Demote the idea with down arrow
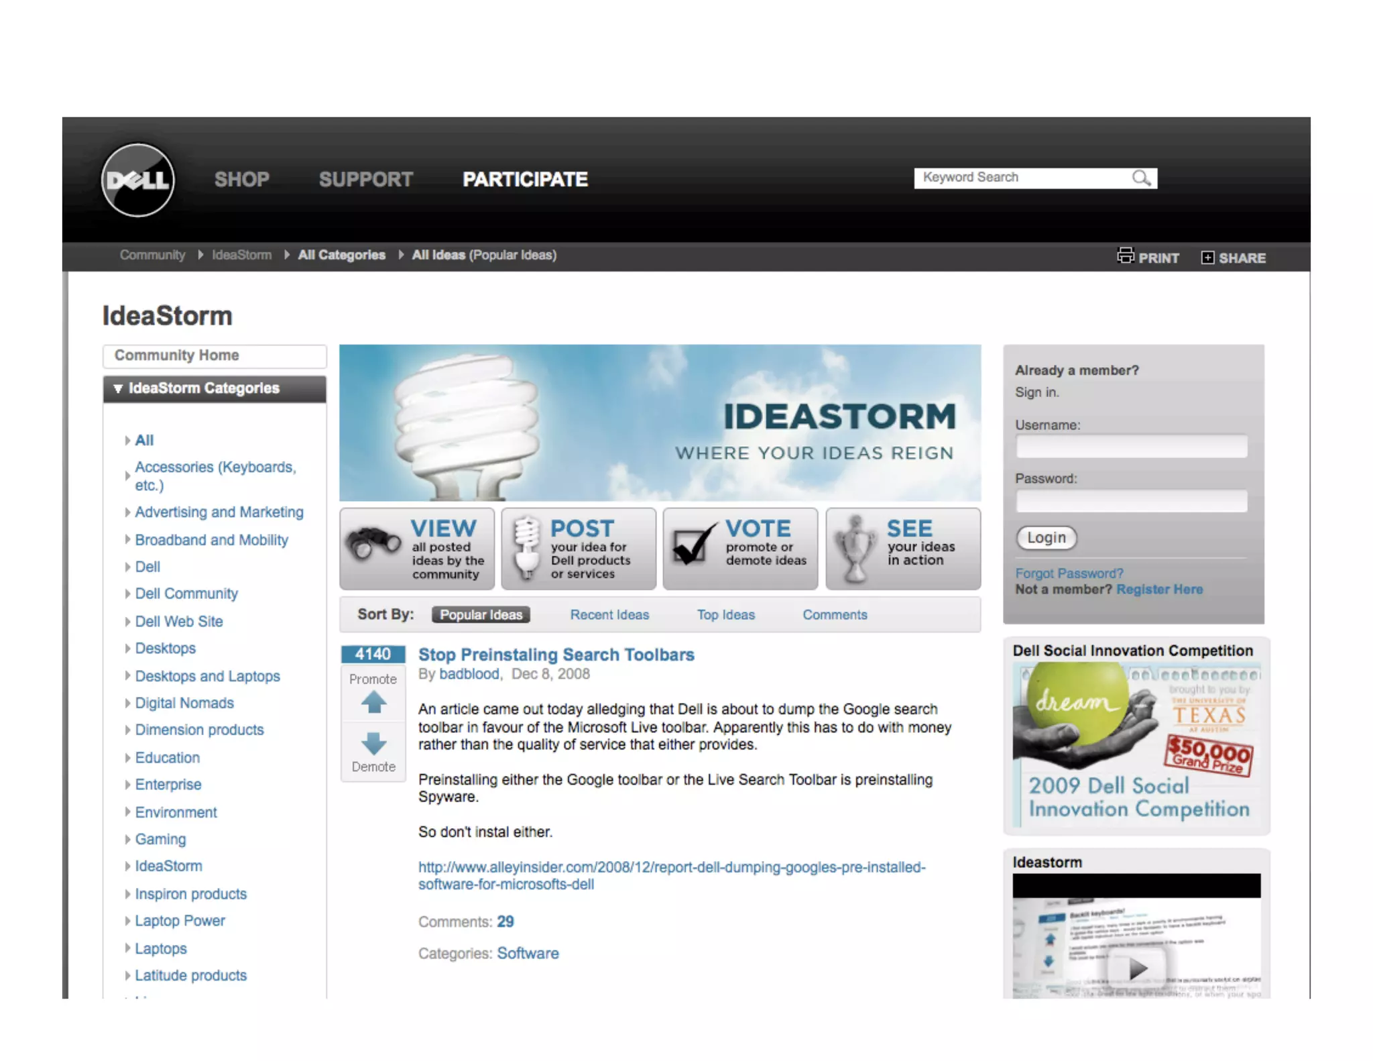1373x1061 pixels. click(373, 743)
